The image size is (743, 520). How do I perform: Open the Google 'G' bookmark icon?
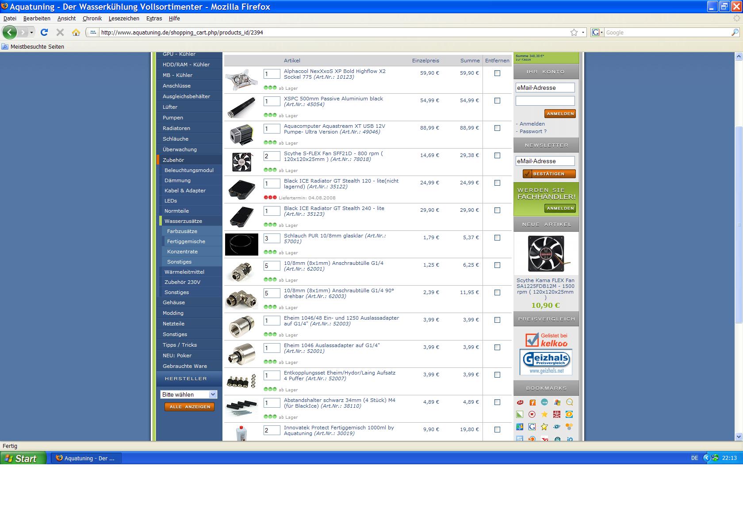532,427
